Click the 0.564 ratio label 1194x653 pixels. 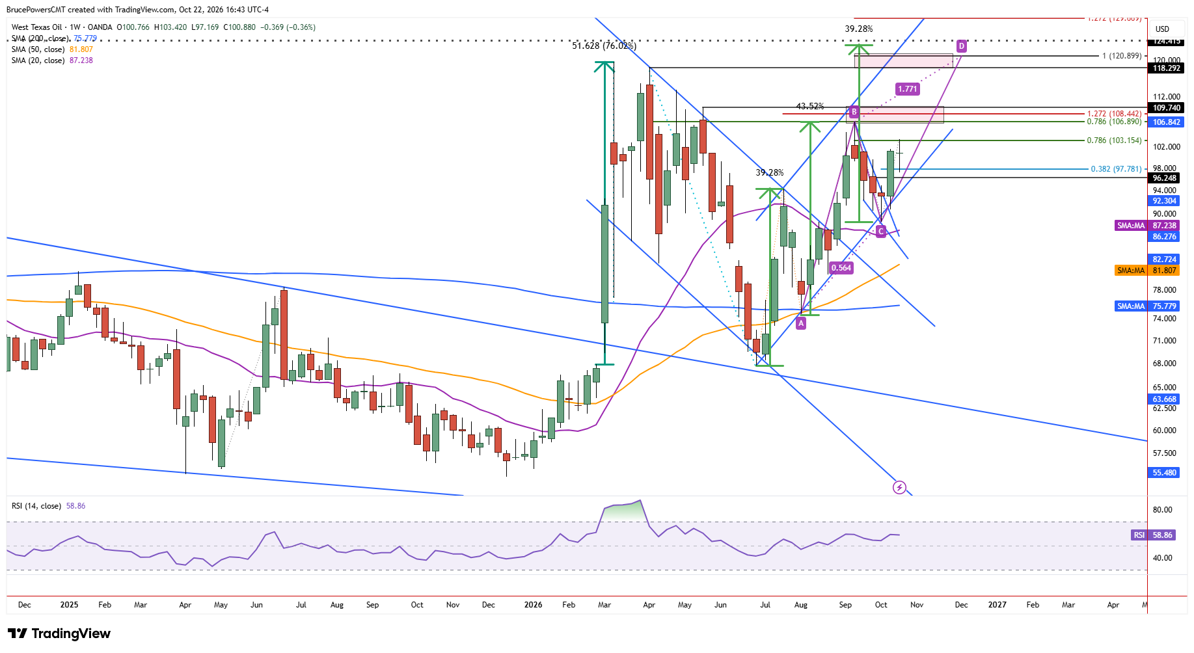(841, 268)
